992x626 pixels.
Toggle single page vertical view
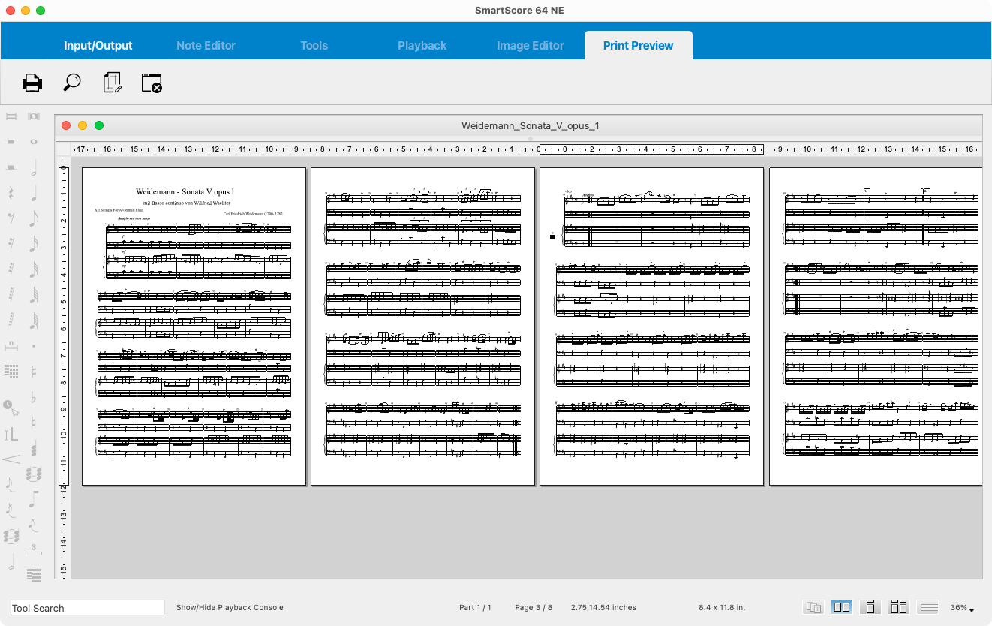[x=870, y=607]
